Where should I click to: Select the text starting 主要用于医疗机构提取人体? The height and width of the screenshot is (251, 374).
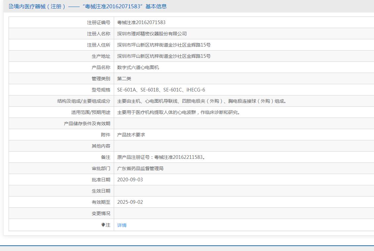pos(179,112)
